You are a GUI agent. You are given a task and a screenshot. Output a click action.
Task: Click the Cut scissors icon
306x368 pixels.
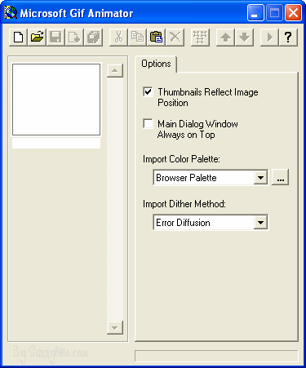118,37
